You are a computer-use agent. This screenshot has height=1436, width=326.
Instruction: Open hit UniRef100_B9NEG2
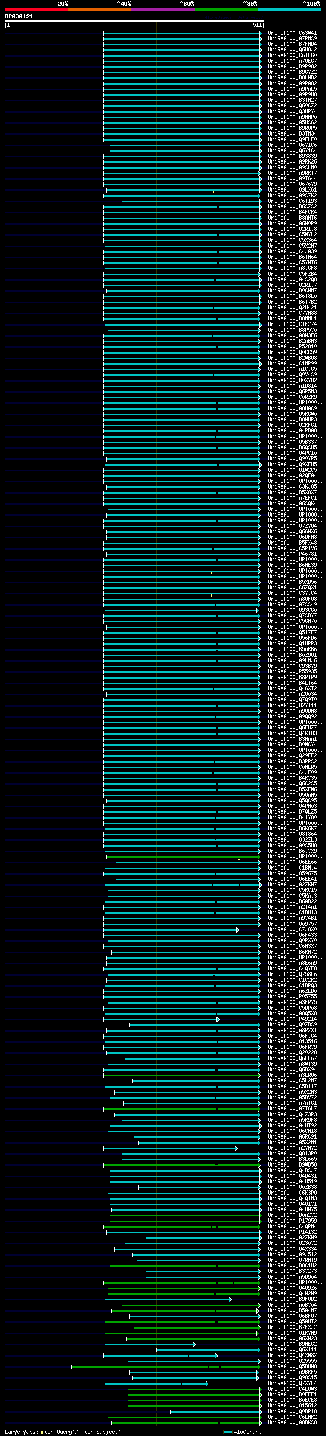coord(292,1343)
